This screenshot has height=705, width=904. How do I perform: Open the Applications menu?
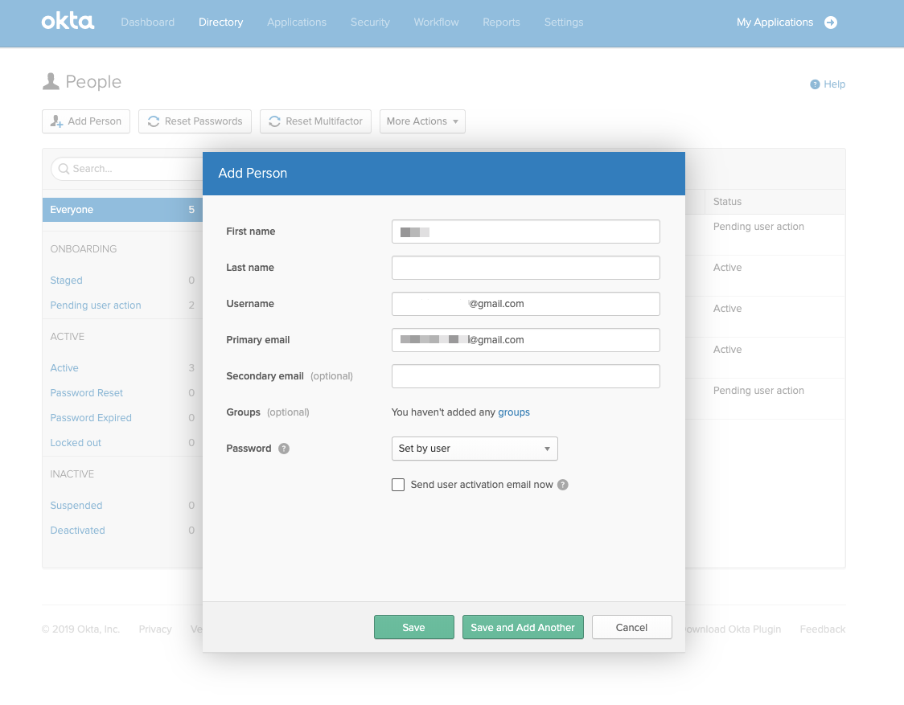click(297, 23)
